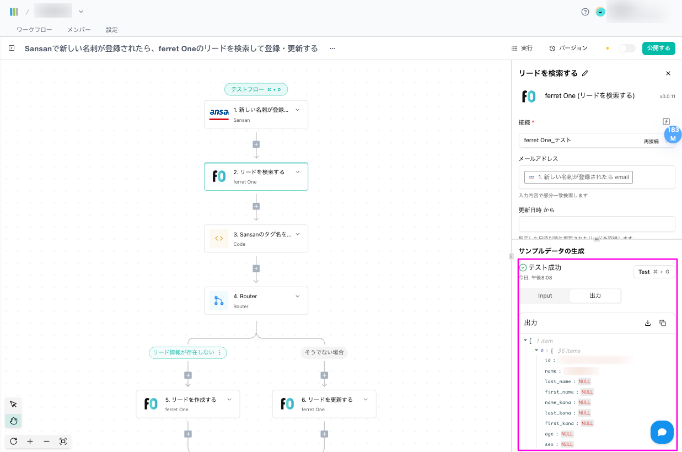This screenshot has width=682, height=452.
Task: Collapse the output root array triangle
Action: coord(525,341)
